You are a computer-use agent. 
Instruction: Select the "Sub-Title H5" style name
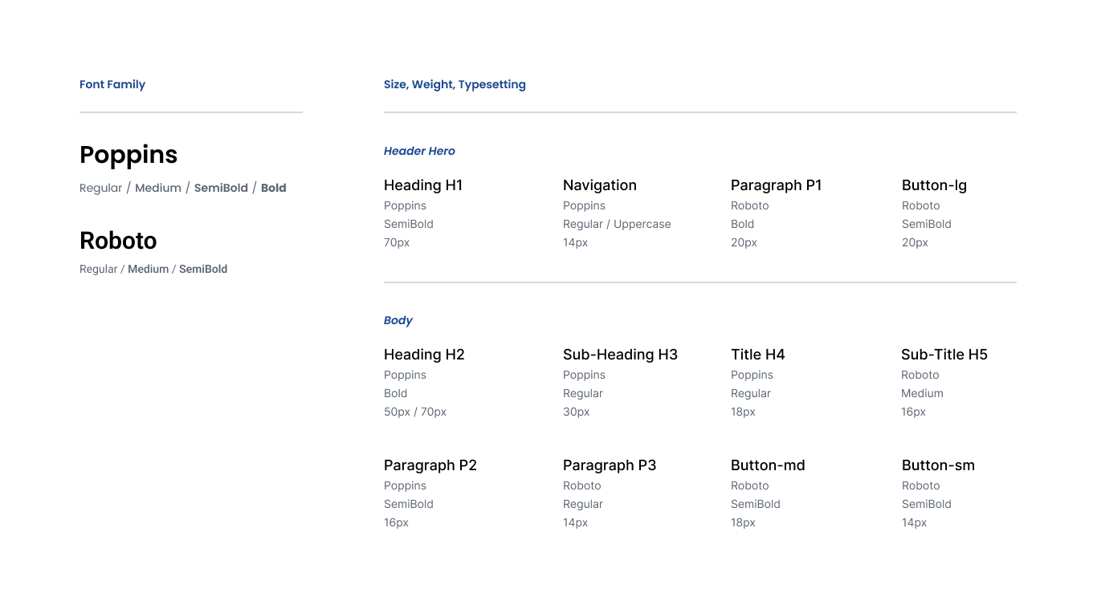(944, 355)
